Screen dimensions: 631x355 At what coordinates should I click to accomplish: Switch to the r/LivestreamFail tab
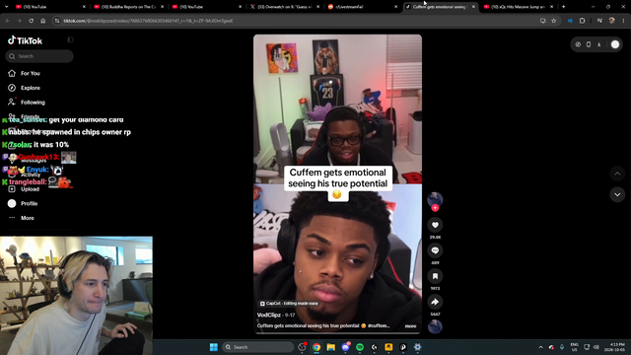362,7
